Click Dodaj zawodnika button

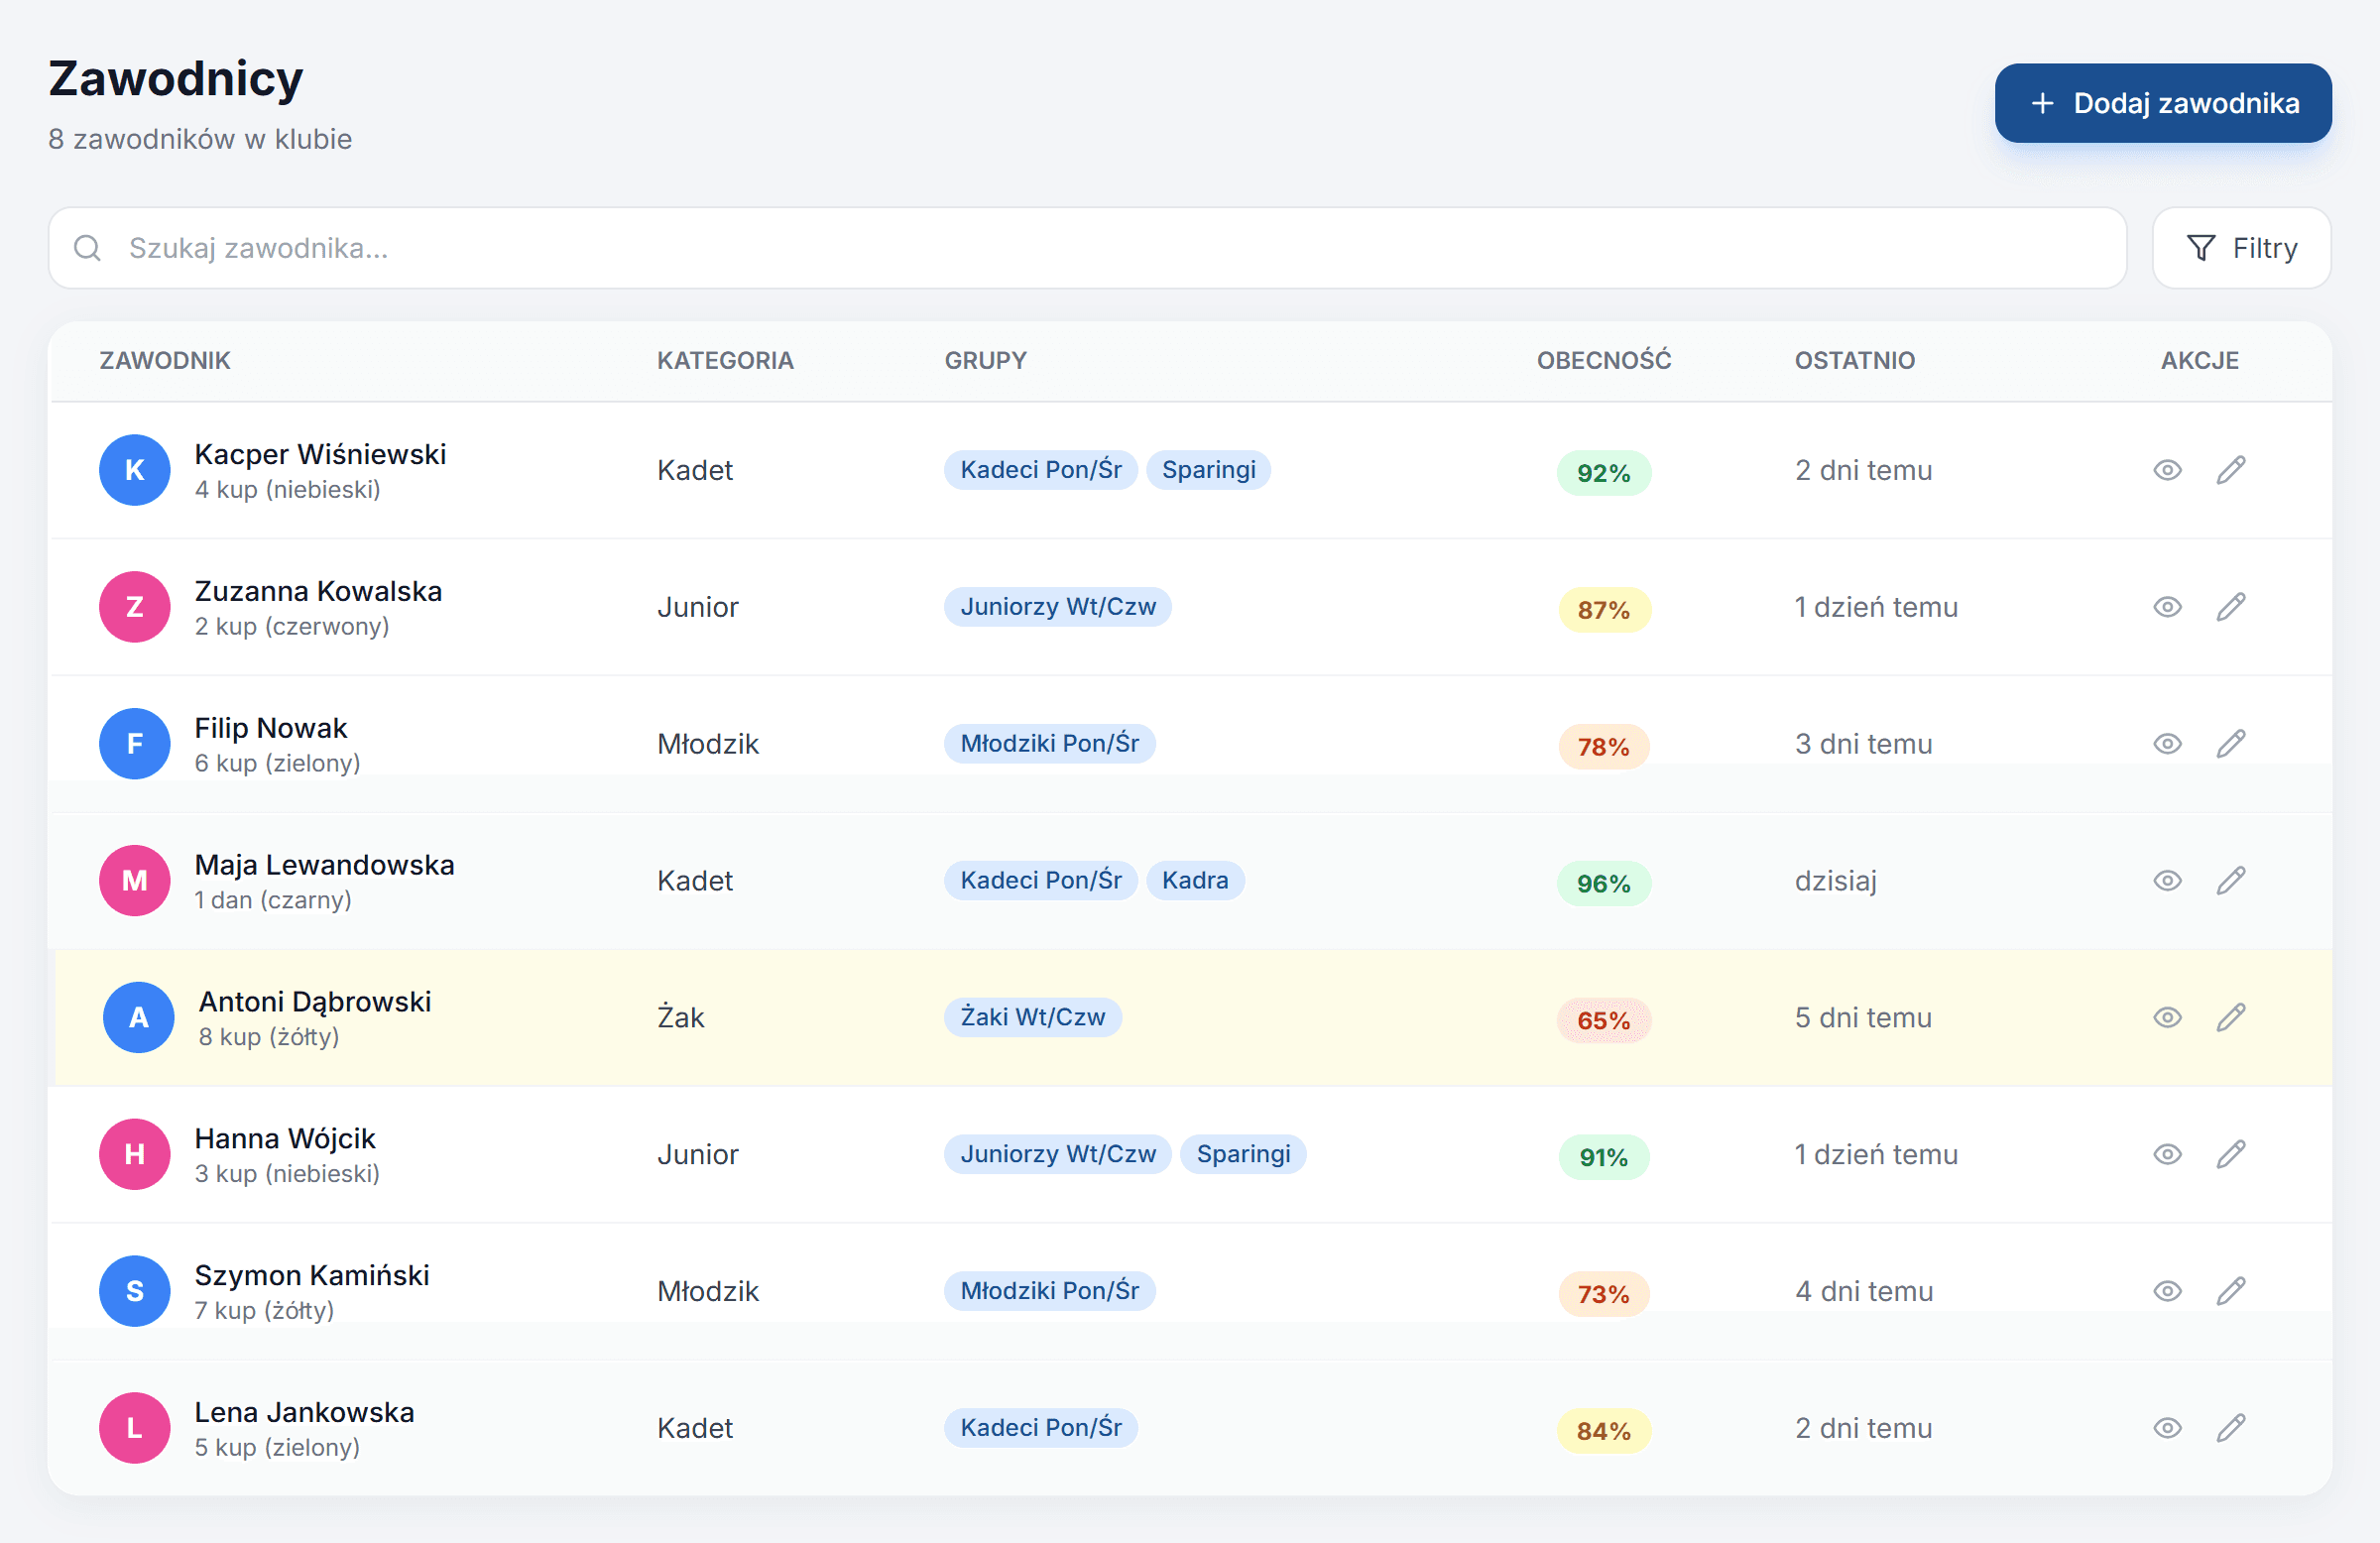[2163, 103]
